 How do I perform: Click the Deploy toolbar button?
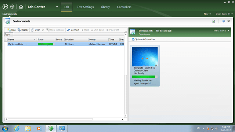pyautogui.click(x=23, y=30)
